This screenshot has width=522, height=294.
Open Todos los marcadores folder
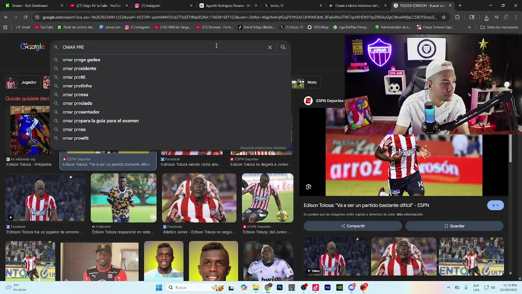(499, 27)
